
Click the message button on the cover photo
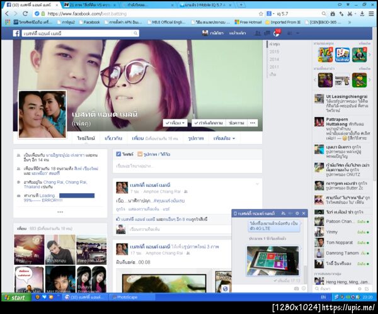[236, 123]
